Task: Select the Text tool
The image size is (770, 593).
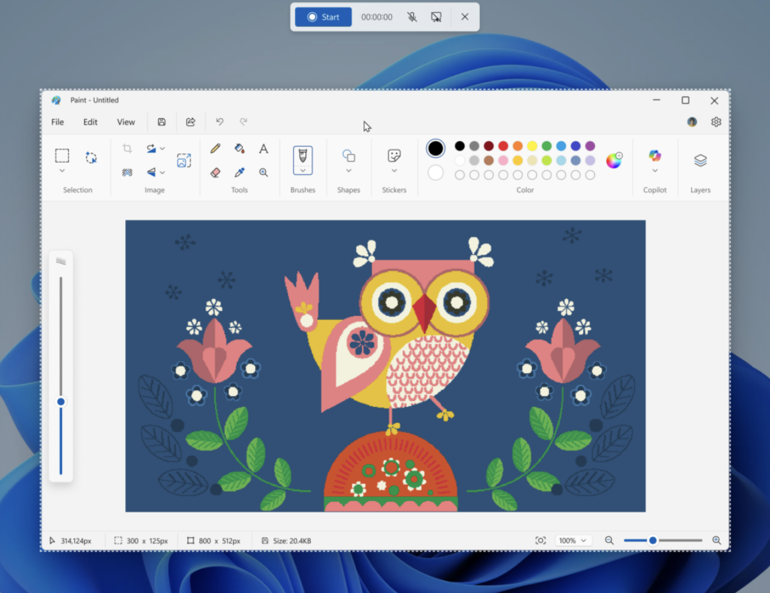Action: [x=264, y=149]
